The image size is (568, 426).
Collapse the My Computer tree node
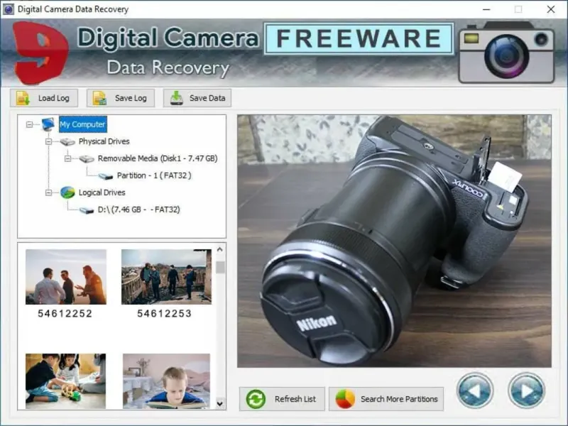(29, 125)
